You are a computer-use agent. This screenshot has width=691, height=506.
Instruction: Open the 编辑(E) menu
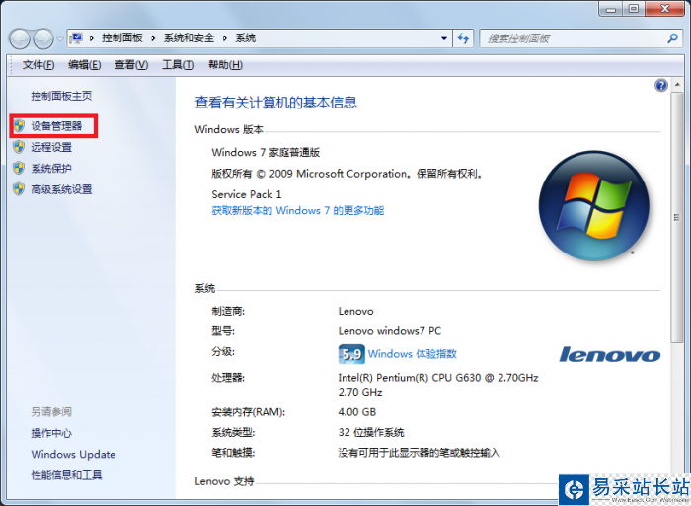point(84,65)
